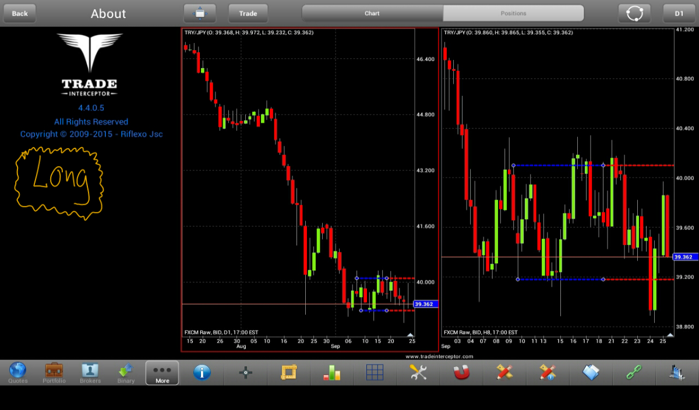Open the Quotes globe icon

(x=18, y=372)
